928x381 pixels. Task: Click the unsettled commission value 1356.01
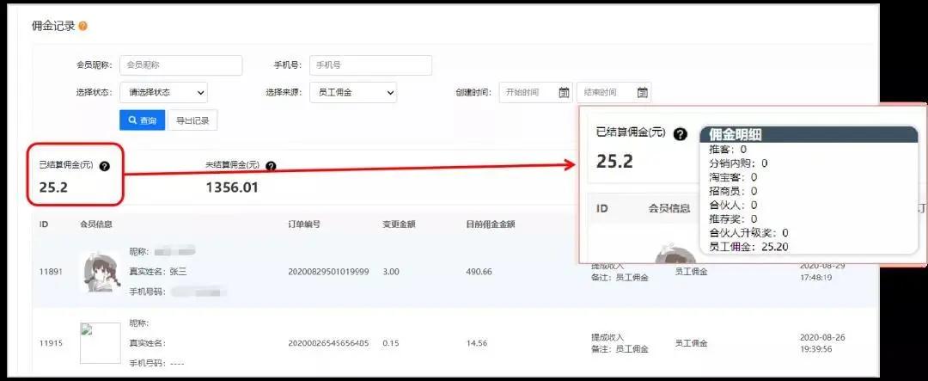click(x=232, y=187)
